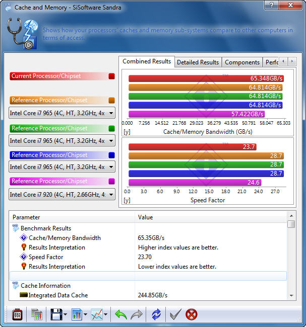Toggle the magenta Reference Processor color box
The height and width of the screenshot is (327, 306).
point(111,181)
